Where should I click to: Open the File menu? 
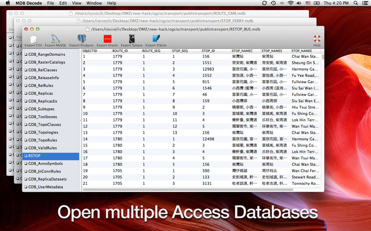tap(51, 3)
